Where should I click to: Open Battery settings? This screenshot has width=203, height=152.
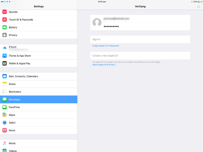coord(39,27)
